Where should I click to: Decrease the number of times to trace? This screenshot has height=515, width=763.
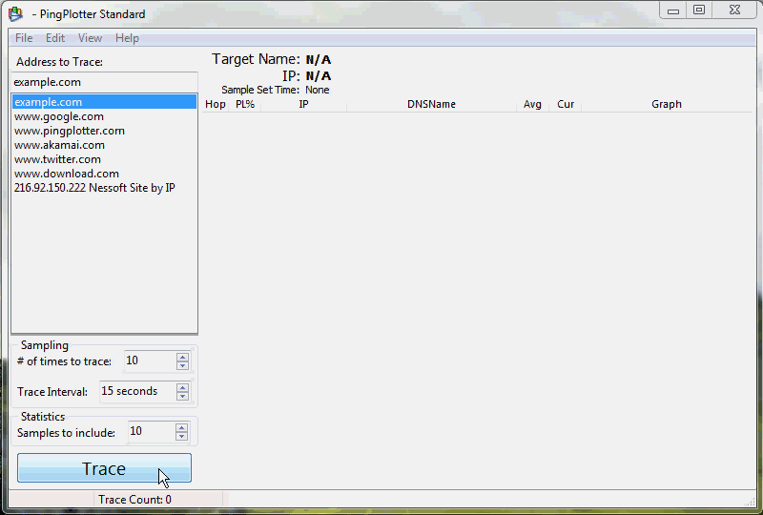click(182, 365)
